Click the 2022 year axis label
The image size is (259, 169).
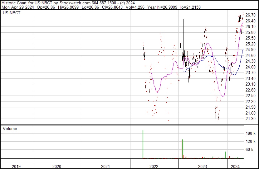click(x=154, y=167)
